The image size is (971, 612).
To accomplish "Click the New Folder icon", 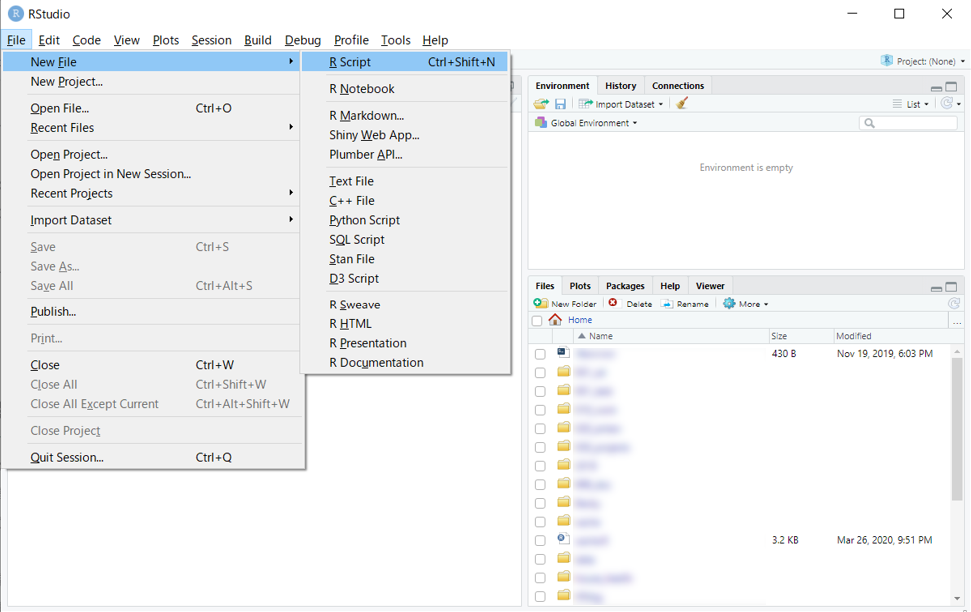I will coord(540,304).
